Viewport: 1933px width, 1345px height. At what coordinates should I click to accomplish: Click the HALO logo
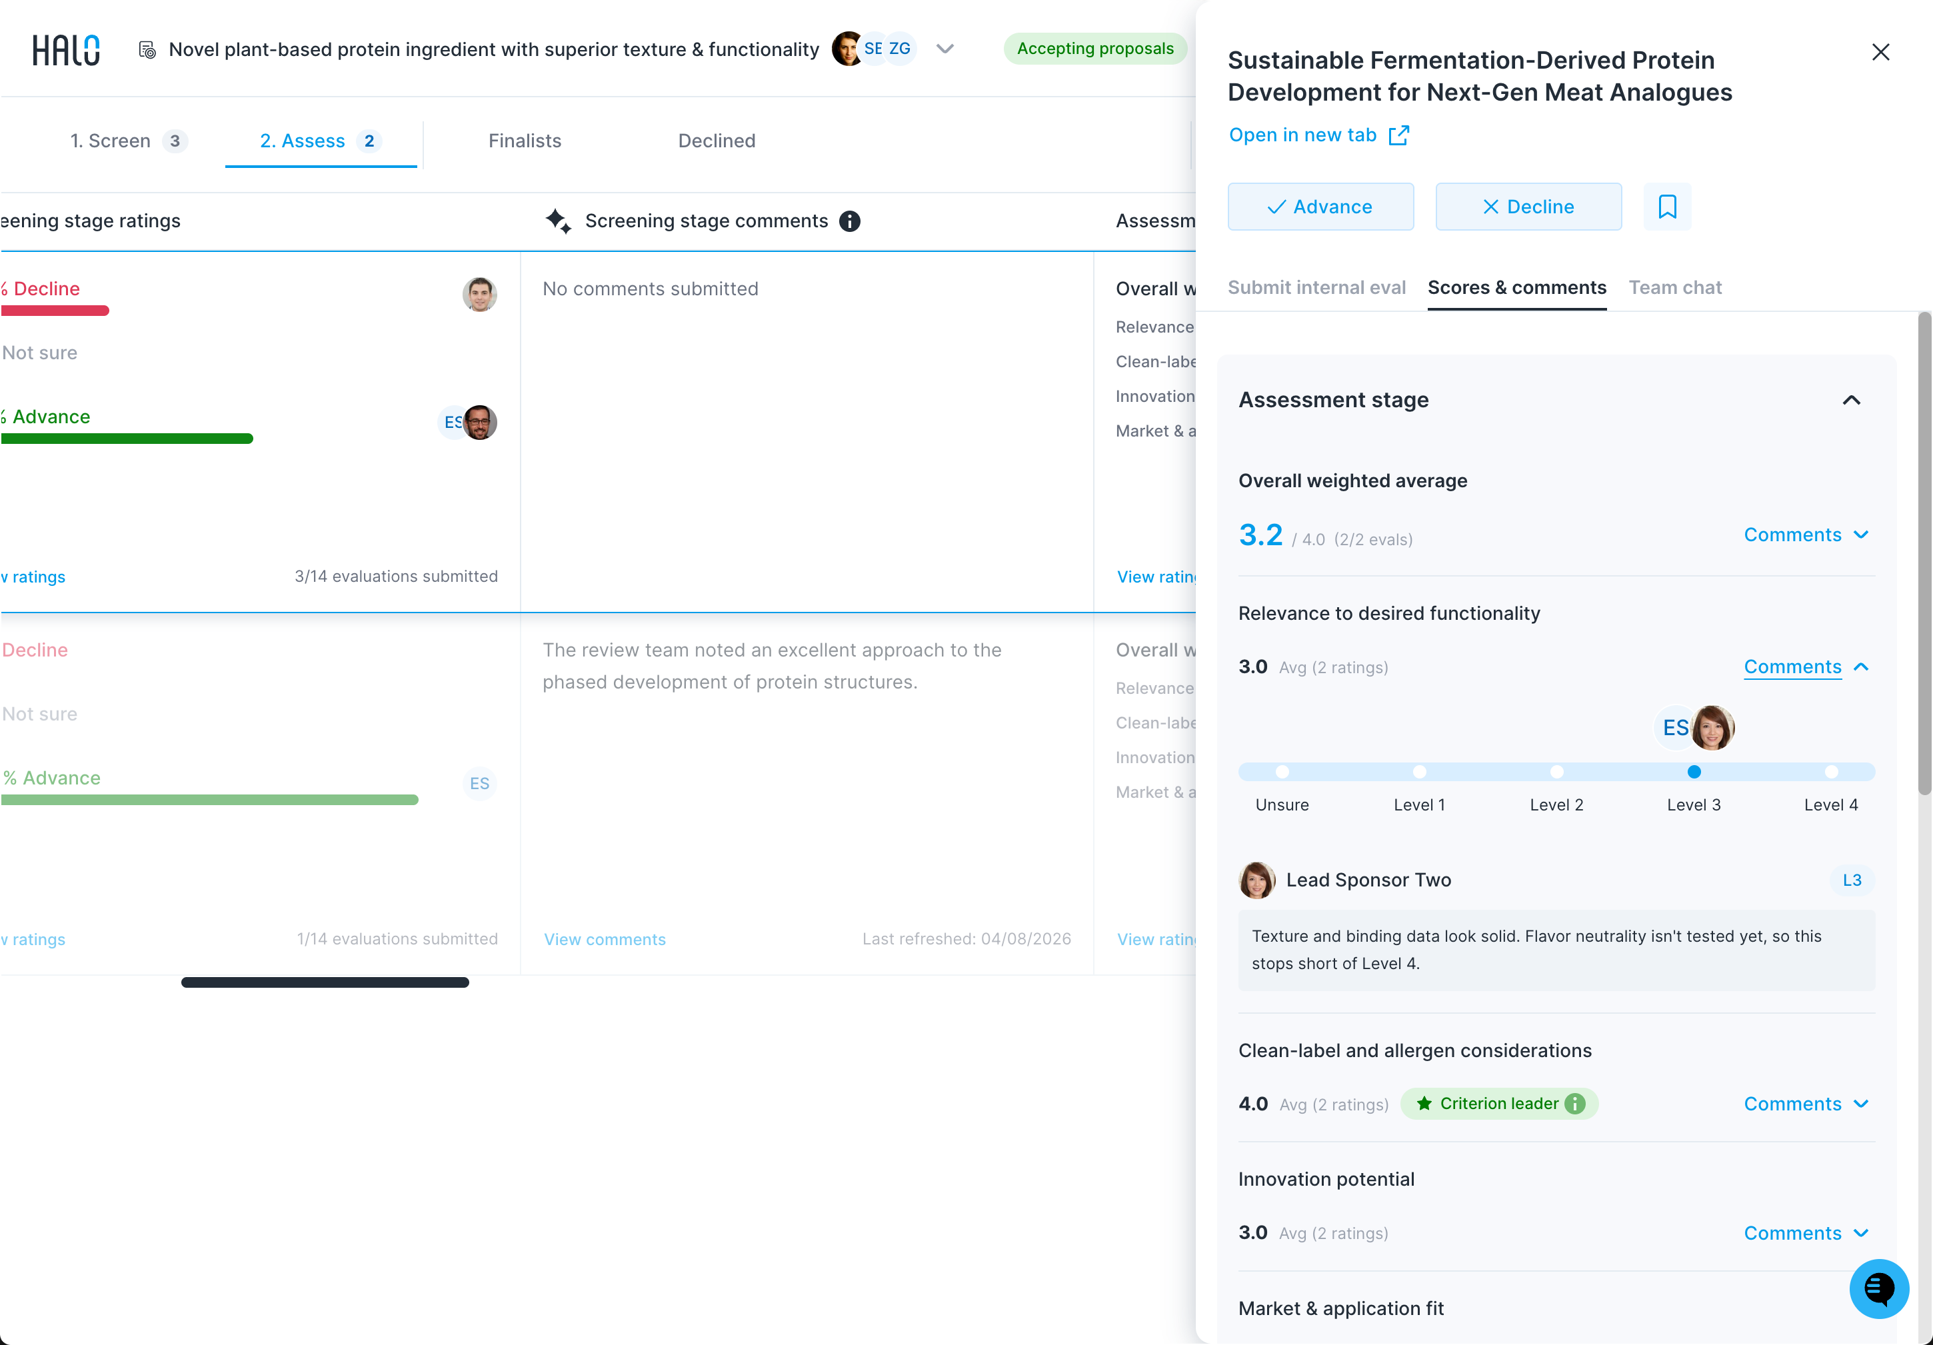pos(66,50)
